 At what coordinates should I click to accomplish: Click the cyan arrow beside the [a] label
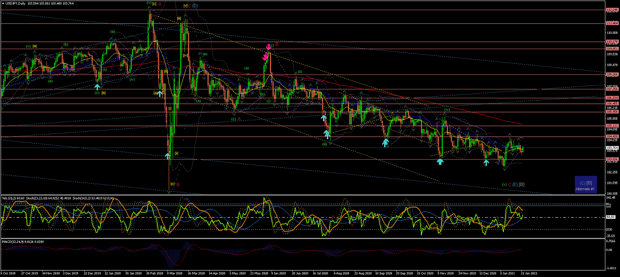pos(160,93)
